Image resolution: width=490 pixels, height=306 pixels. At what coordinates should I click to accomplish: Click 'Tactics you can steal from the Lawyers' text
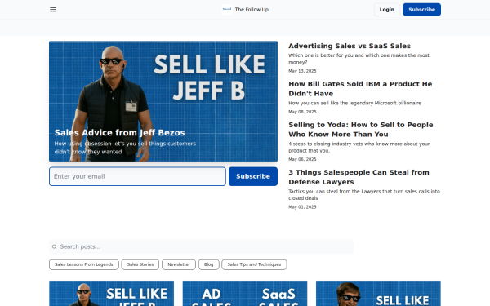pos(364,195)
